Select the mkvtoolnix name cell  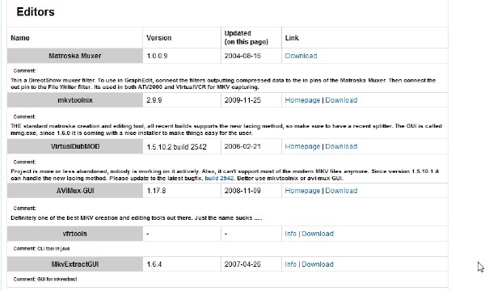[75, 100]
